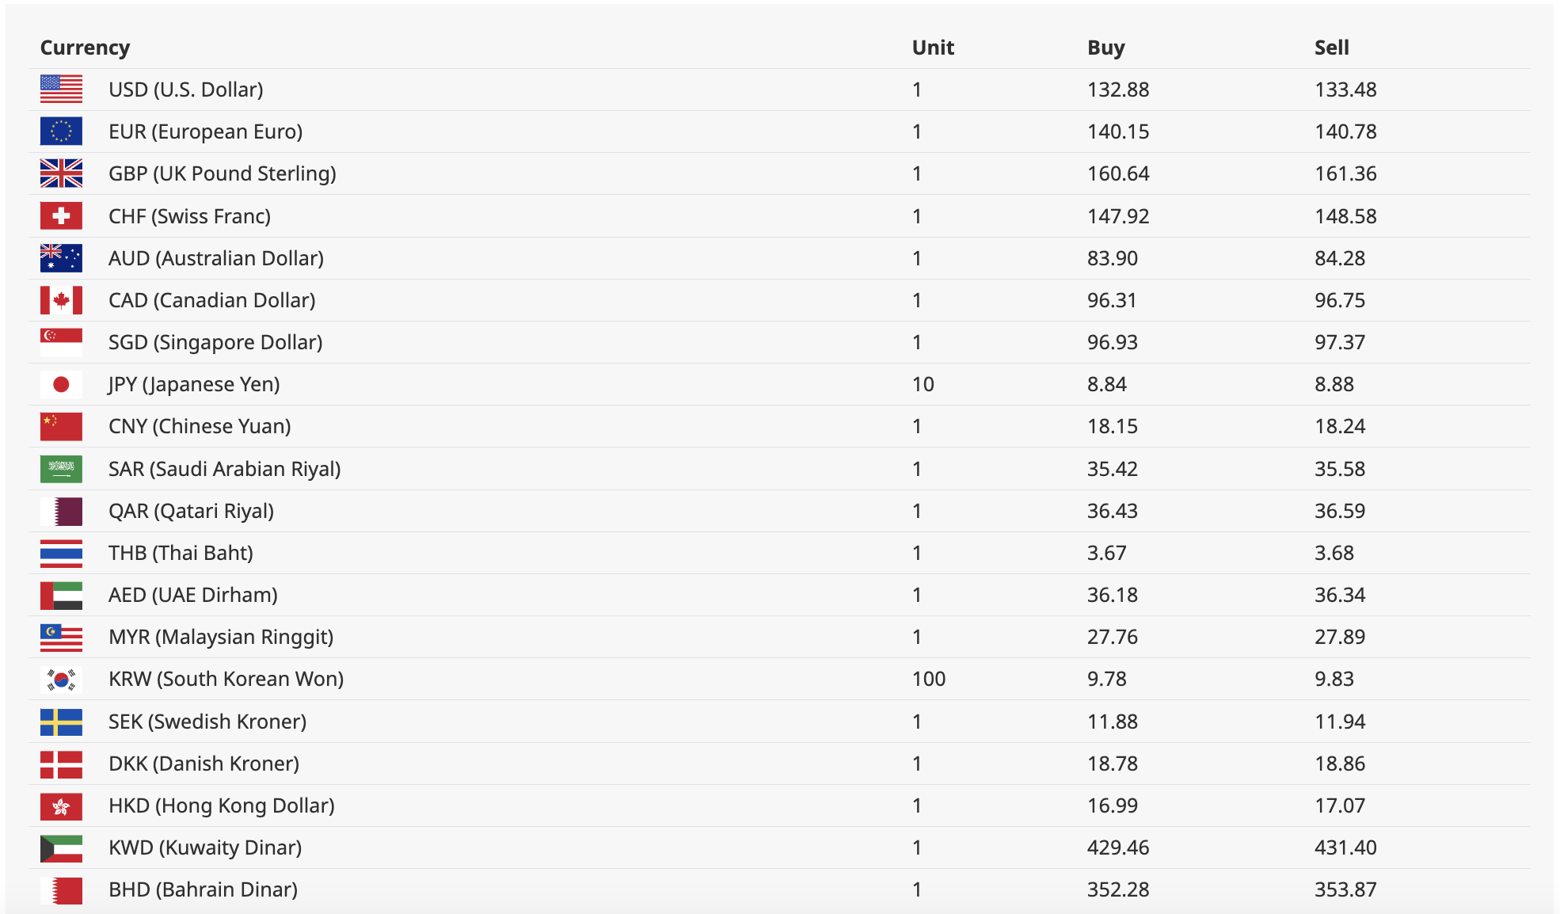Click the Kuwait flag icon
Viewport: 1560px width, 914px height.
(61, 847)
